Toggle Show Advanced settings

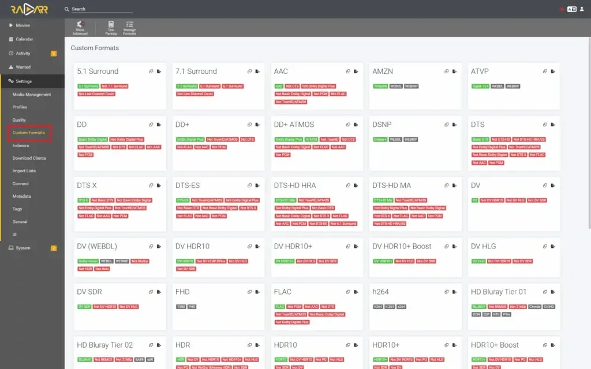[80, 28]
